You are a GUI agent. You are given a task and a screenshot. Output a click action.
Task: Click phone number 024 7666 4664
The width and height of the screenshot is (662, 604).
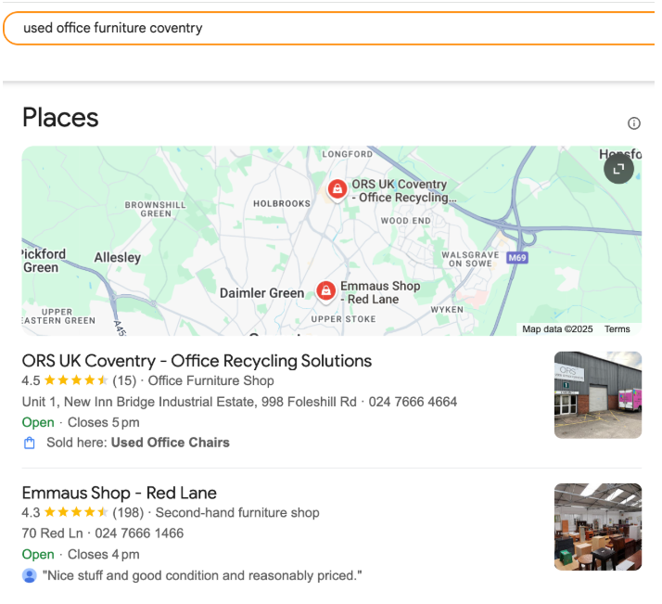[413, 402]
